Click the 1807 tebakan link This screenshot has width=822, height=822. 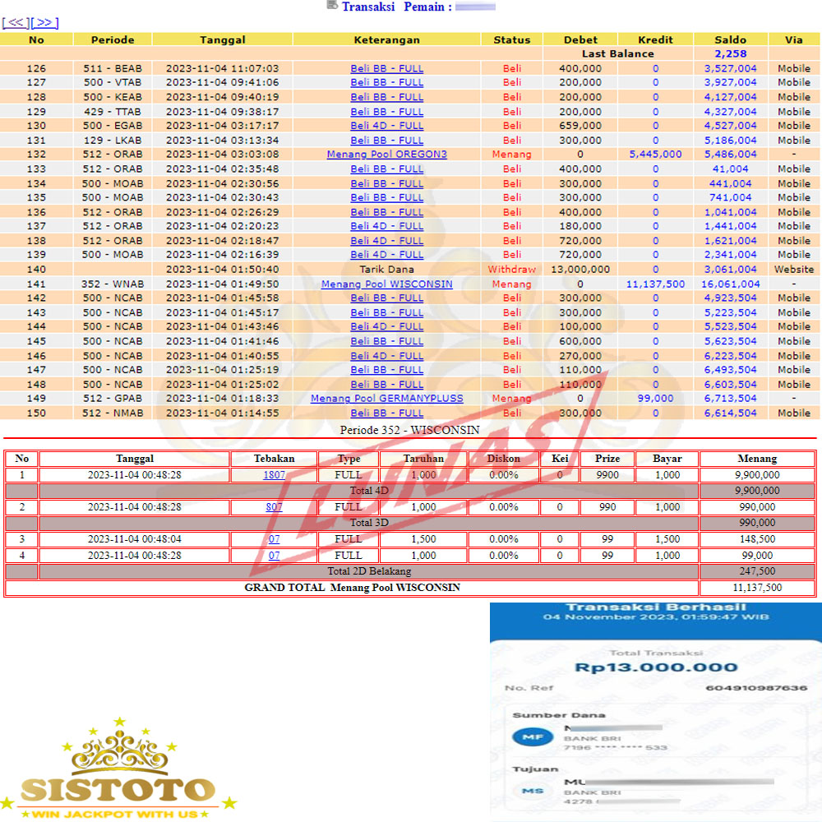[x=274, y=475]
